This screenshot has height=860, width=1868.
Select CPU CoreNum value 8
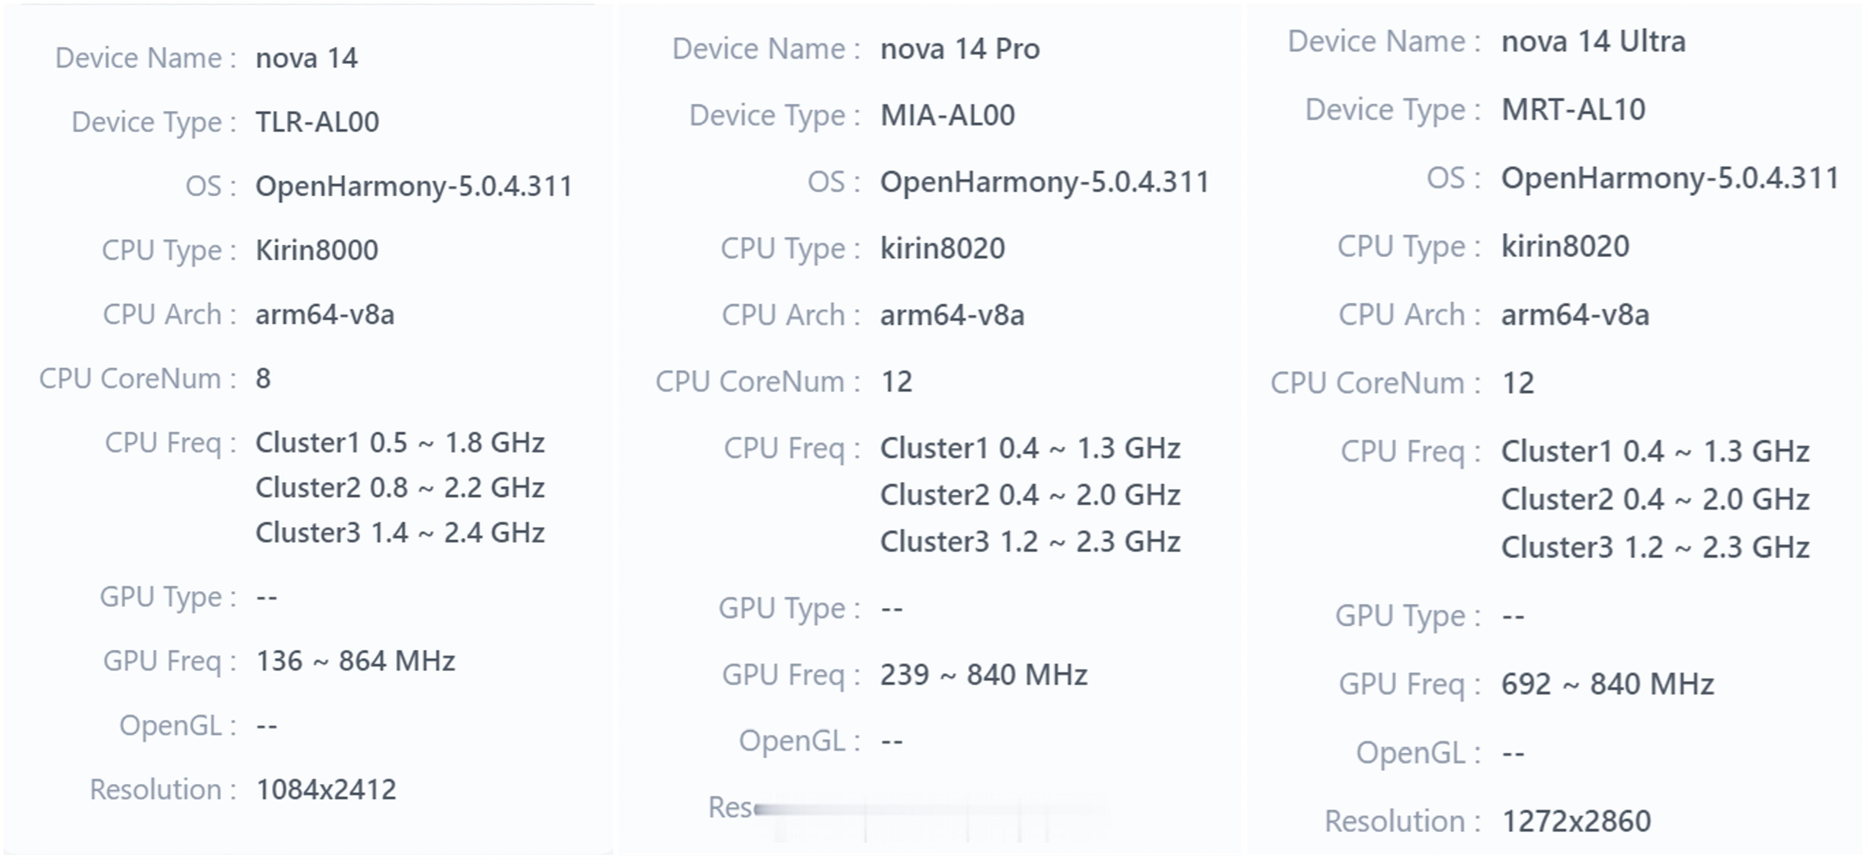click(262, 379)
